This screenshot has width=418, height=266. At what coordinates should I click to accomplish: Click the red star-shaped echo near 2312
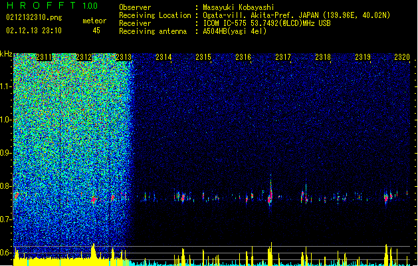[94, 199]
